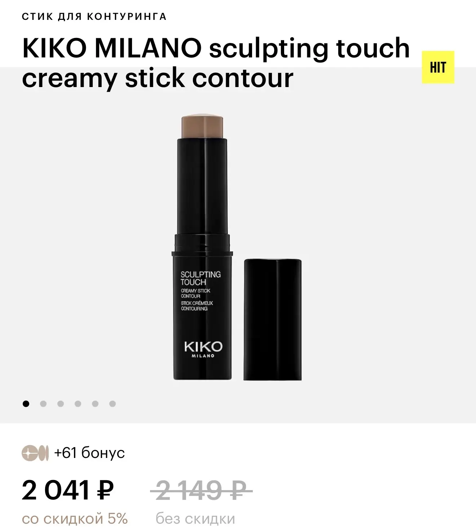476x532 pixels.
Task: Tap the yellow HIT badge
Action: [438, 68]
